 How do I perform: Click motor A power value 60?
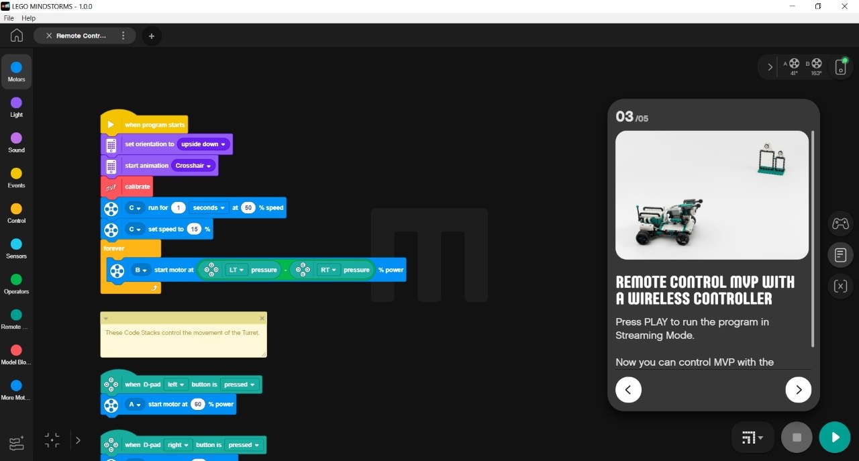pyautogui.click(x=198, y=405)
